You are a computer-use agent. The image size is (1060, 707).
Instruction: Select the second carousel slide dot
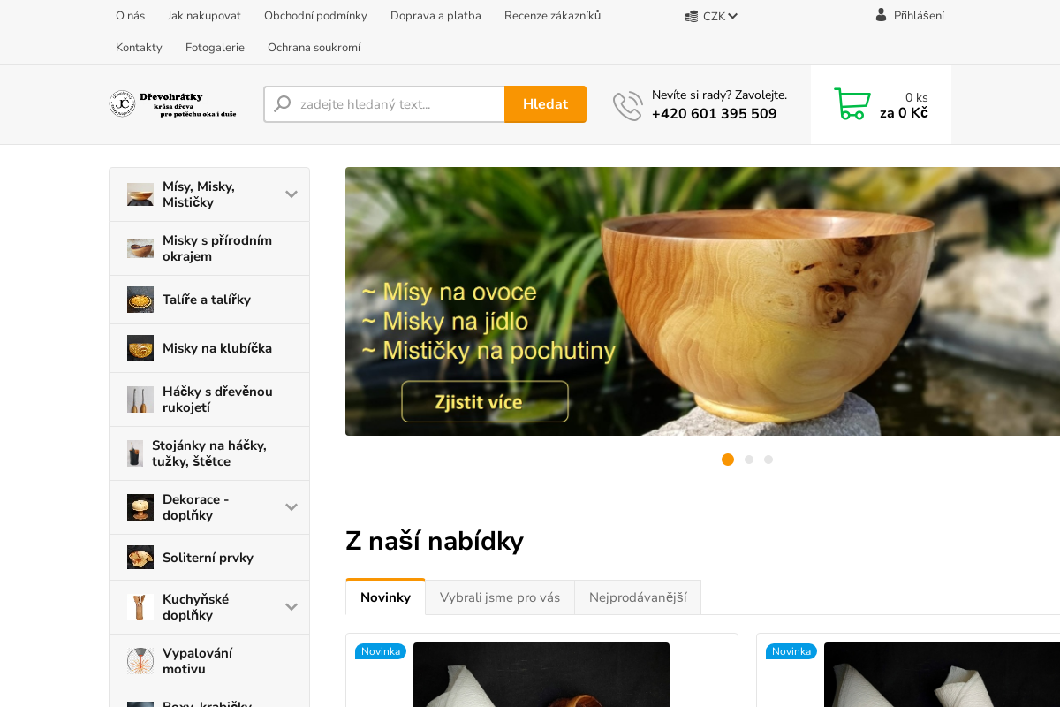(749, 460)
